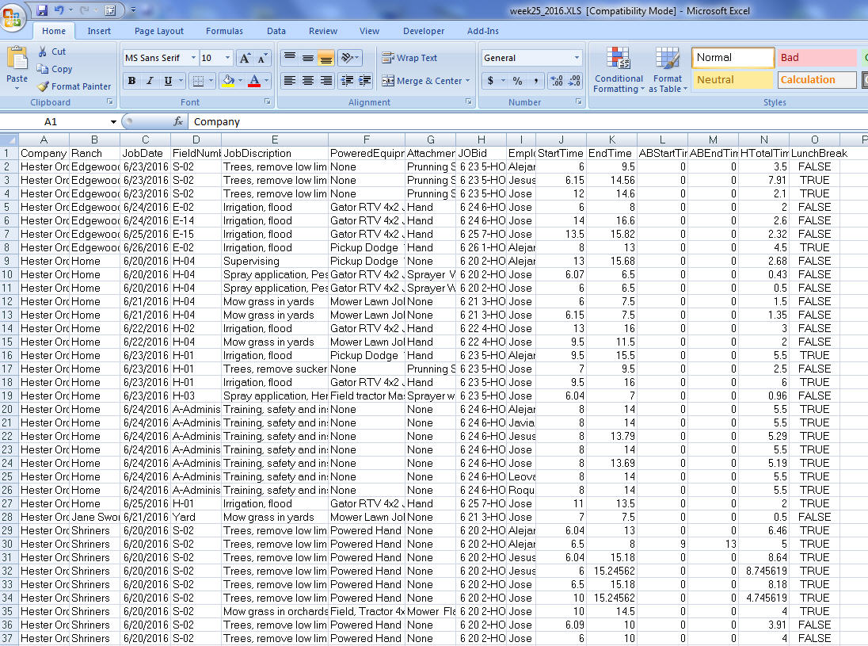Open the font name dropdown
Viewport: 868px width, 646px height.
pos(193,58)
